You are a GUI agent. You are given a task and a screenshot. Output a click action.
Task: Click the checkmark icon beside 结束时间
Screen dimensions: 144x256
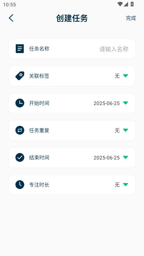click(20, 157)
